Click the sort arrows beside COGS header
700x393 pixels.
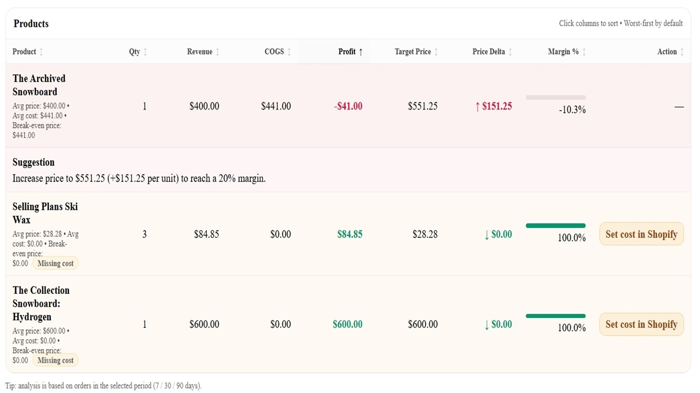(x=289, y=52)
